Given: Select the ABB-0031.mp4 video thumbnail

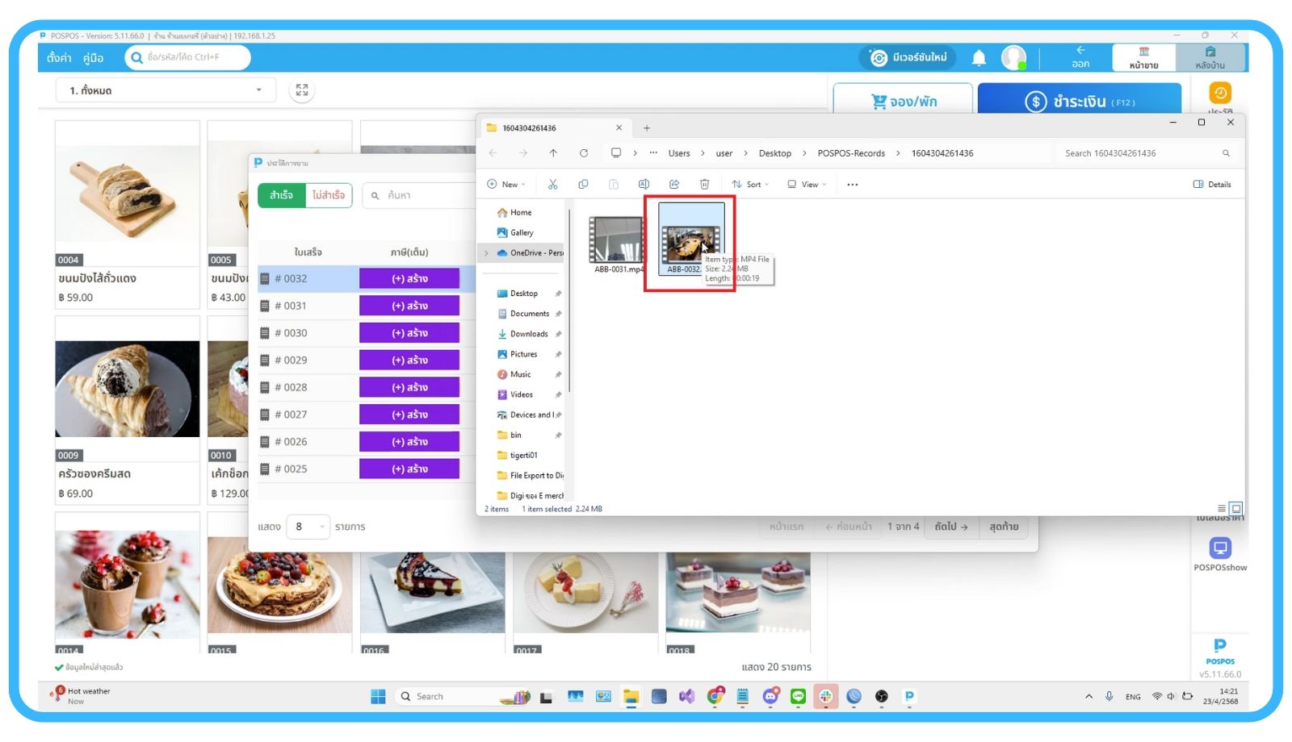Looking at the screenshot, I should pos(615,240).
